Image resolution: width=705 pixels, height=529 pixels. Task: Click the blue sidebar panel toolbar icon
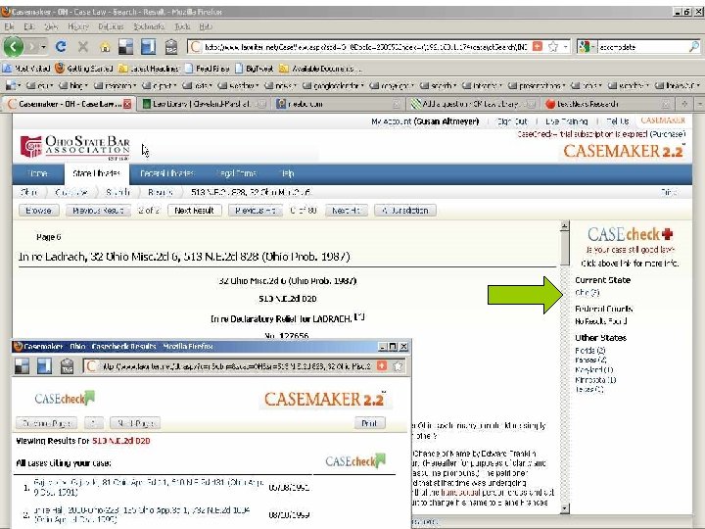point(149,47)
